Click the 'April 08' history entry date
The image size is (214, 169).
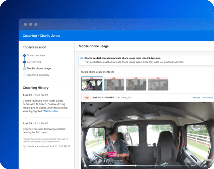pyautogui.click(x=27, y=95)
